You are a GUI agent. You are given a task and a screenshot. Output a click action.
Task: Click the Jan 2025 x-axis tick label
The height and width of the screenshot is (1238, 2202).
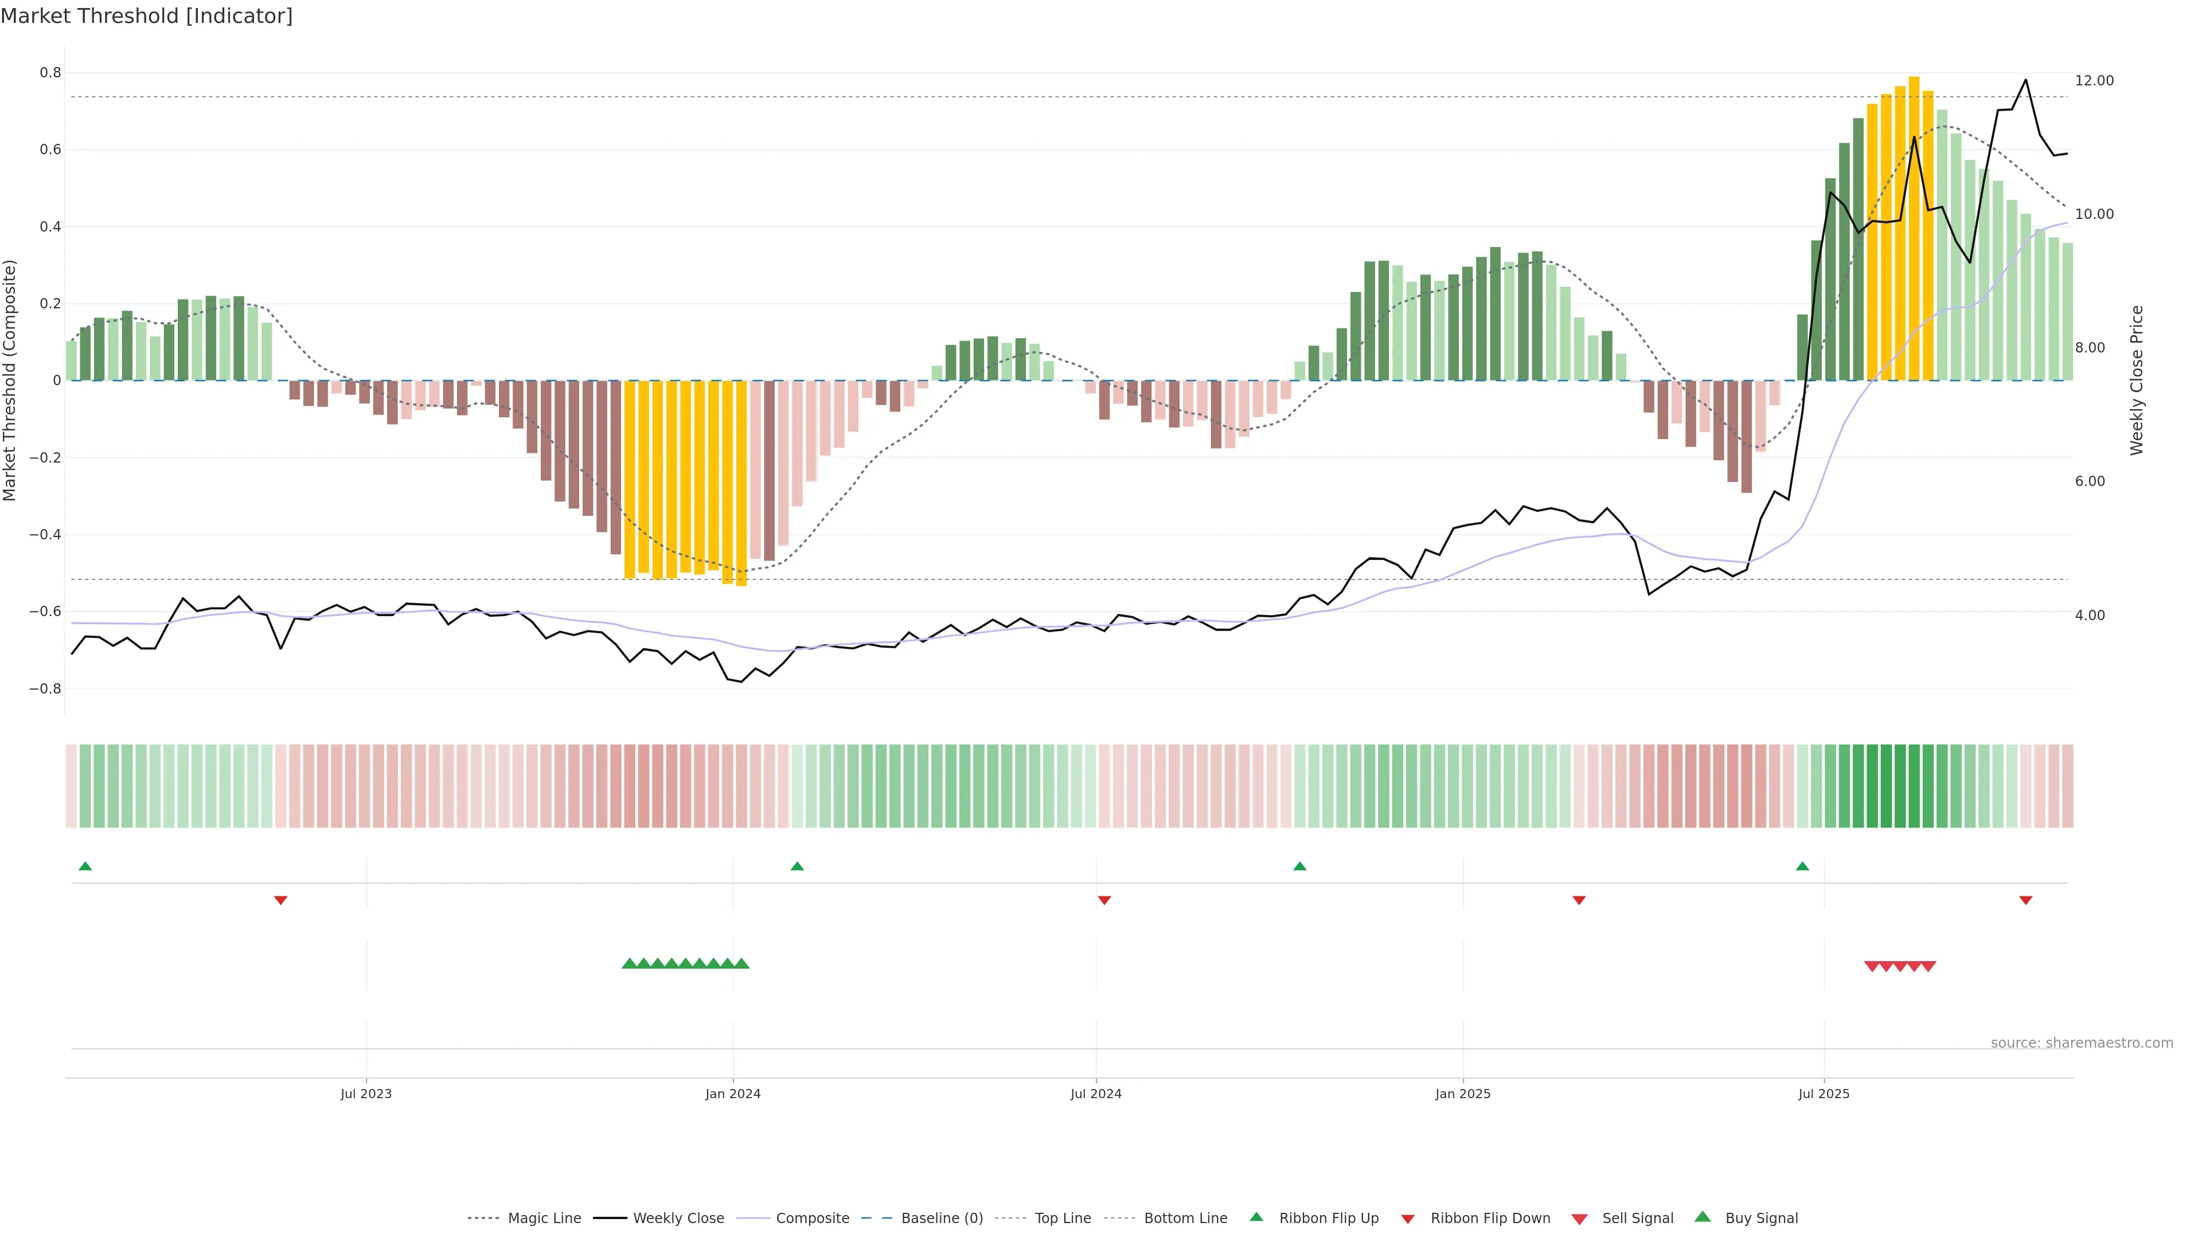(1462, 1094)
